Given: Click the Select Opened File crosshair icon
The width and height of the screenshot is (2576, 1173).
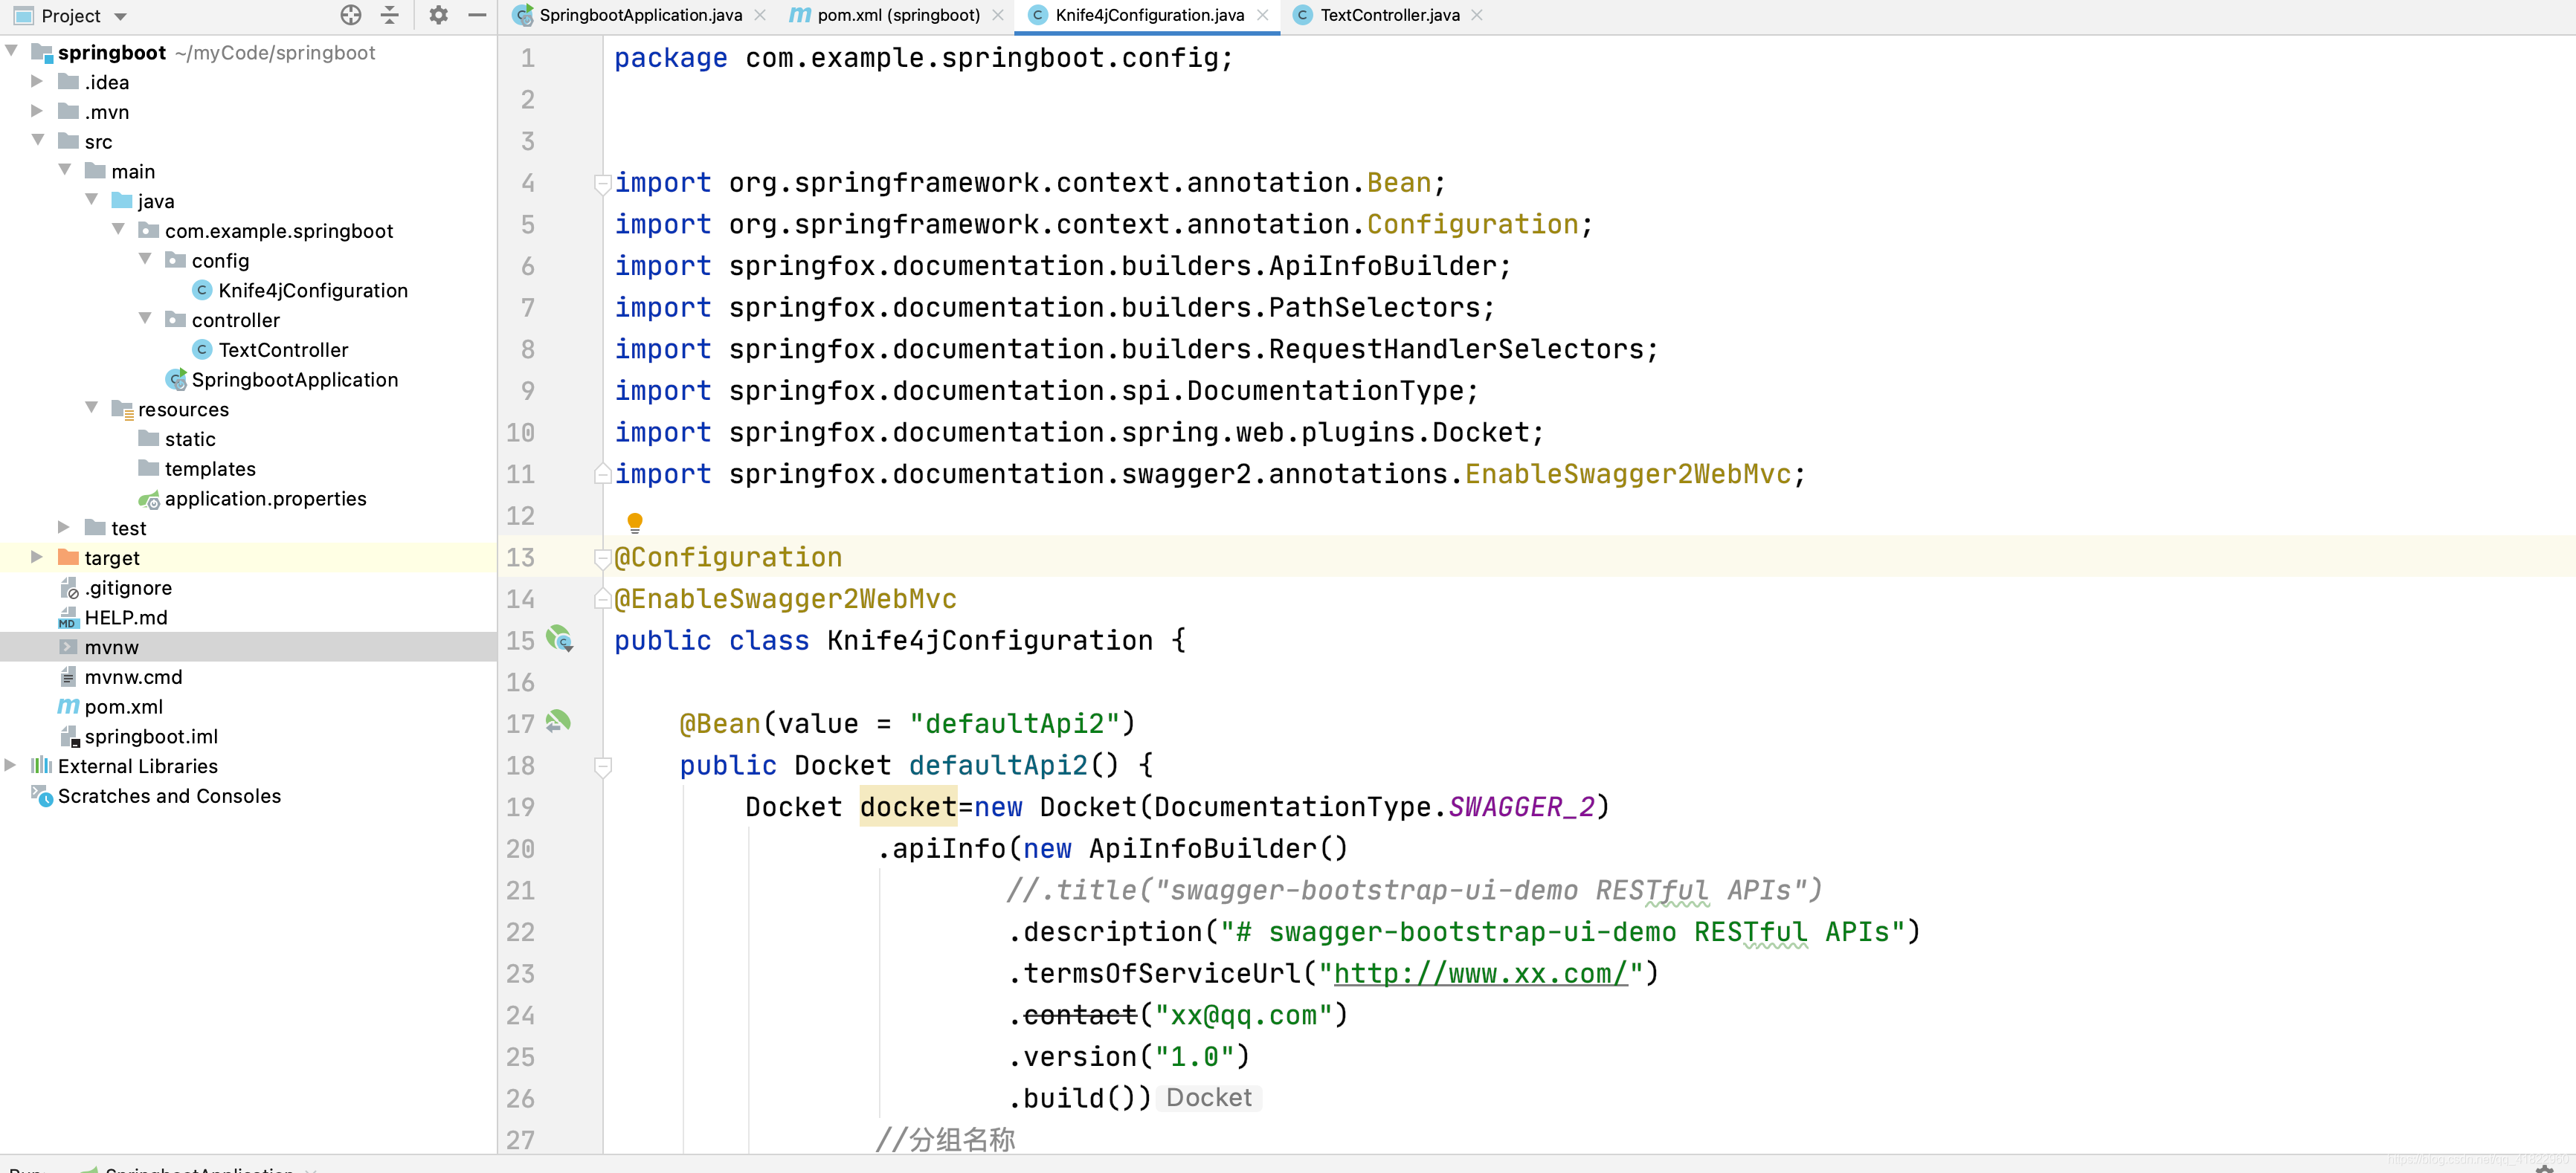Looking at the screenshot, I should (350, 15).
